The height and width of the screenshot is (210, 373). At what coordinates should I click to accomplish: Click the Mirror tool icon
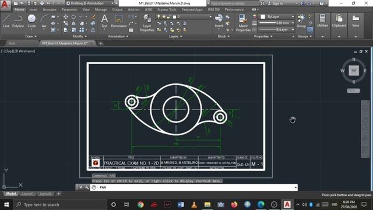click(x=73, y=23)
